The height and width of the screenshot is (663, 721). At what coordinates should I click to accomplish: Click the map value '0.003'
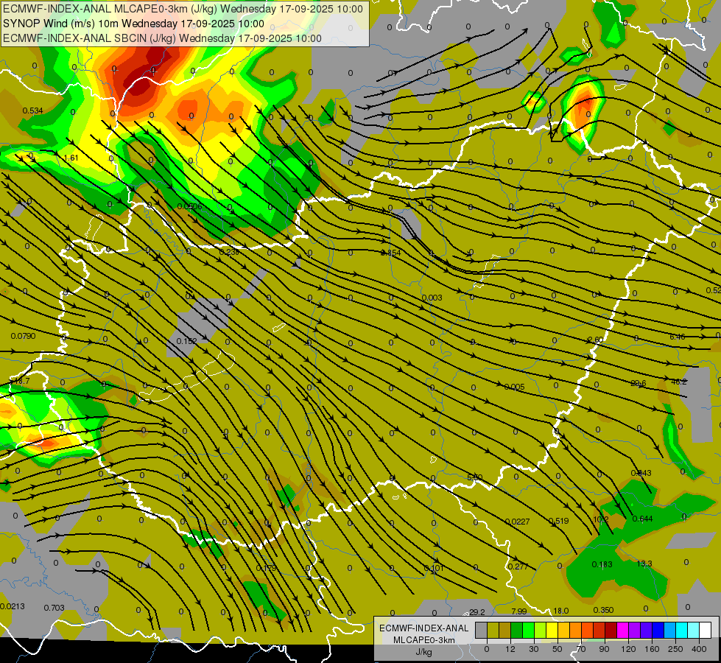pyautogui.click(x=432, y=298)
